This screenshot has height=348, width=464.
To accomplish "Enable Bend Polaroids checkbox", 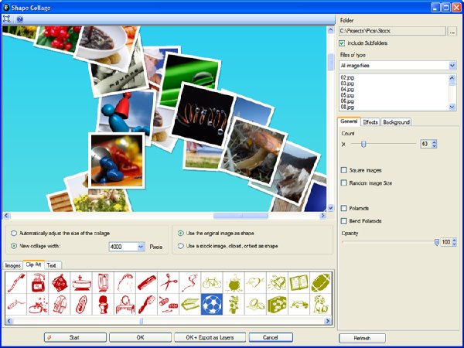I will point(343,221).
